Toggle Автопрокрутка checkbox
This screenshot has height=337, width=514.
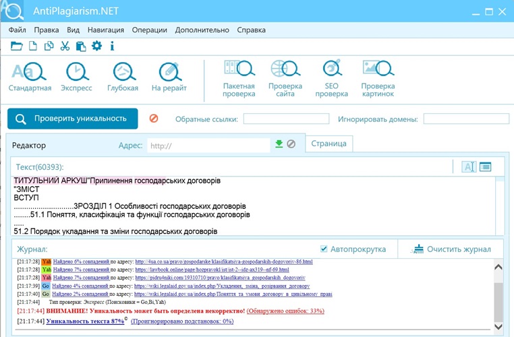324,249
